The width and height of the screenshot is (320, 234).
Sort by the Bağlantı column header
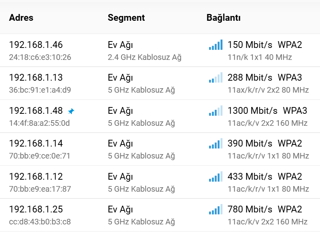[x=223, y=18]
